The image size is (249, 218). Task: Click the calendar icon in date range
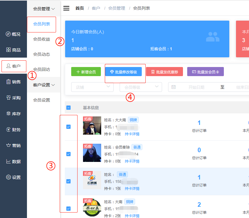[173, 87]
